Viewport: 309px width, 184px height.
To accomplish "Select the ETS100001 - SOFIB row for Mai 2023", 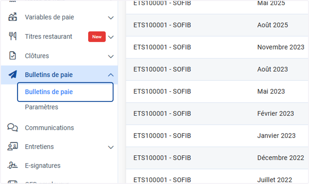I will pyautogui.click(x=217, y=91).
